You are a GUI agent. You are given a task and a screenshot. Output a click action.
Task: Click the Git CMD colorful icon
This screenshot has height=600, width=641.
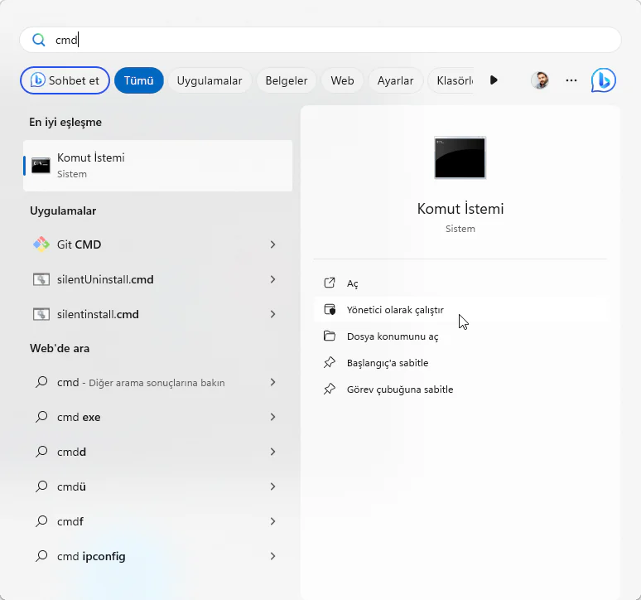41,244
